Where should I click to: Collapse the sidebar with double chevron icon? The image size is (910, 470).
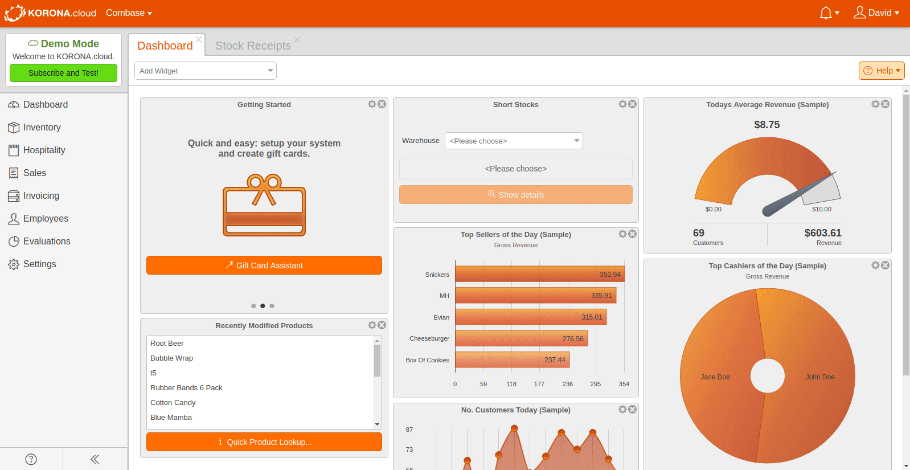click(x=95, y=459)
